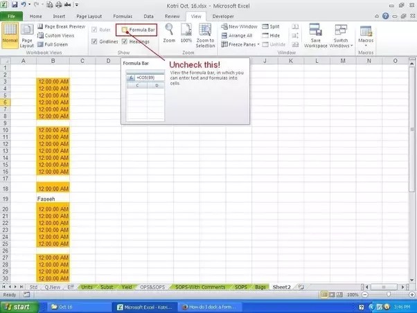This screenshot has width=417, height=313.
Task: Click status bar Page Layout view icon
Action: coord(332,295)
